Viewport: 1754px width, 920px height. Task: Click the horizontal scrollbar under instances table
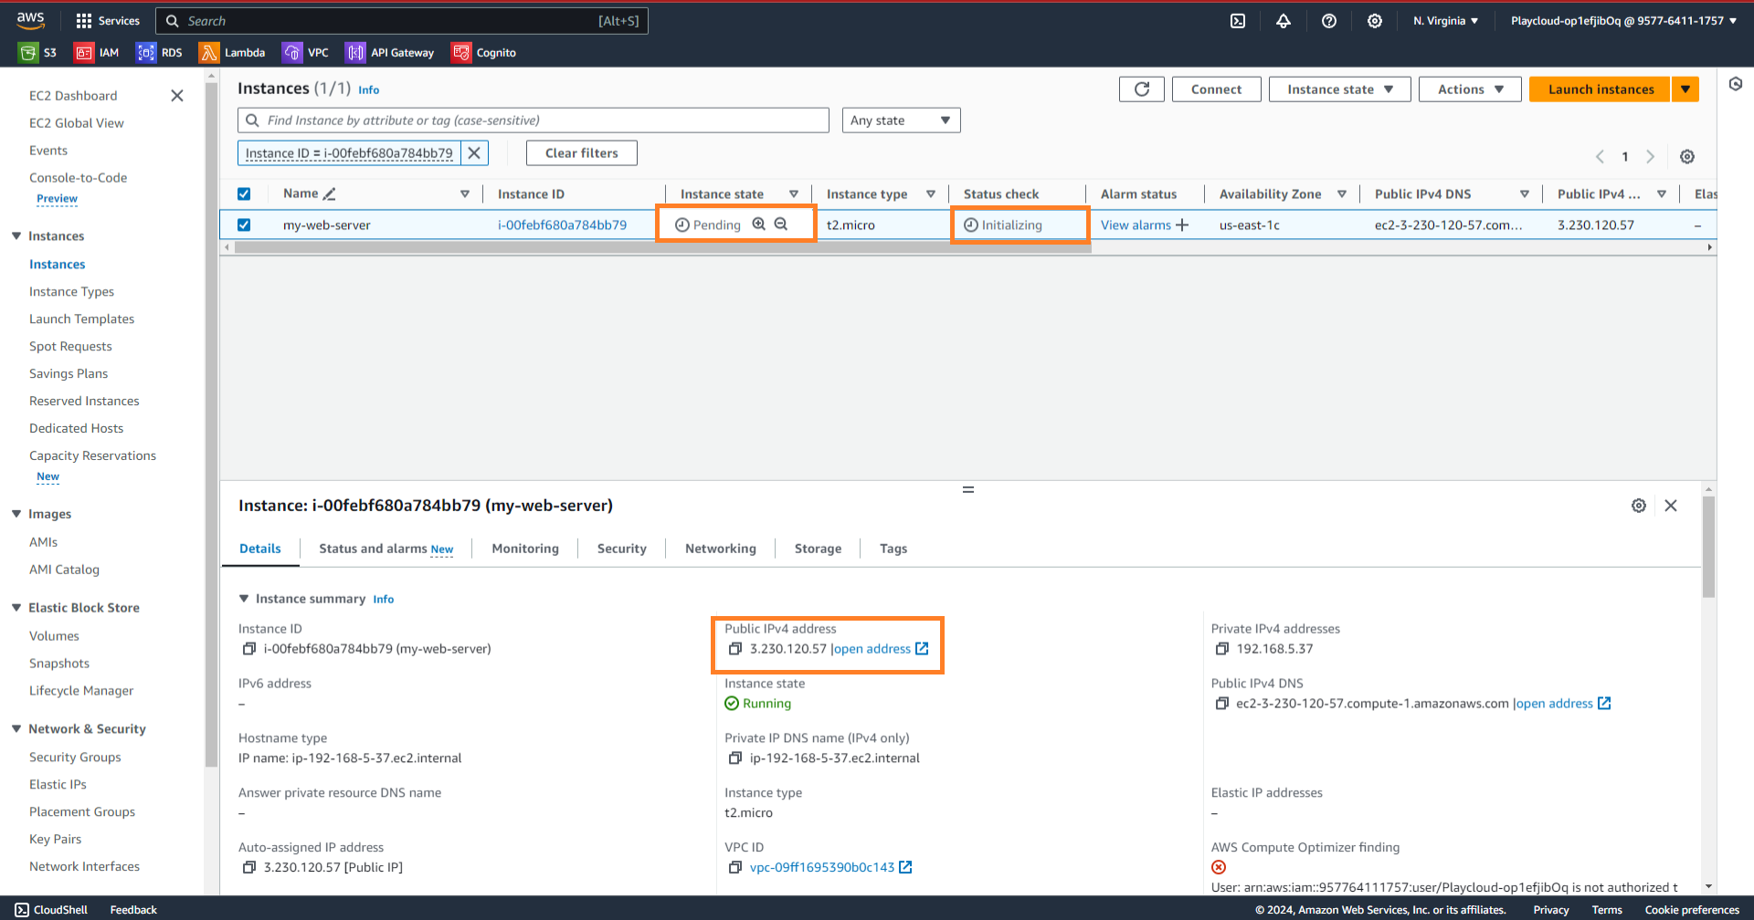[x=658, y=247]
